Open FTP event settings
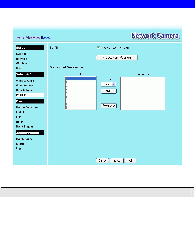Viewport: 195px width, 227px height. tap(18, 117)
